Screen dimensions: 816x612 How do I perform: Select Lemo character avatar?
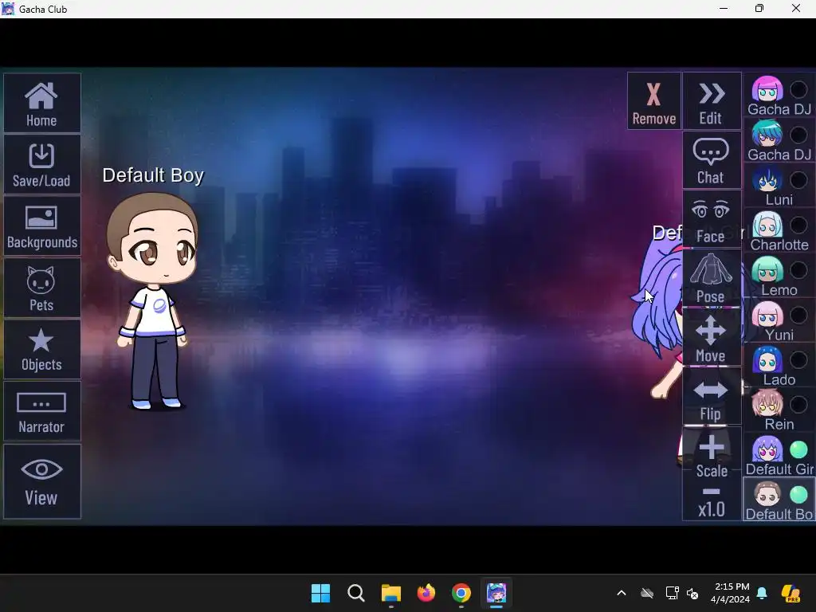click(767, 269)
